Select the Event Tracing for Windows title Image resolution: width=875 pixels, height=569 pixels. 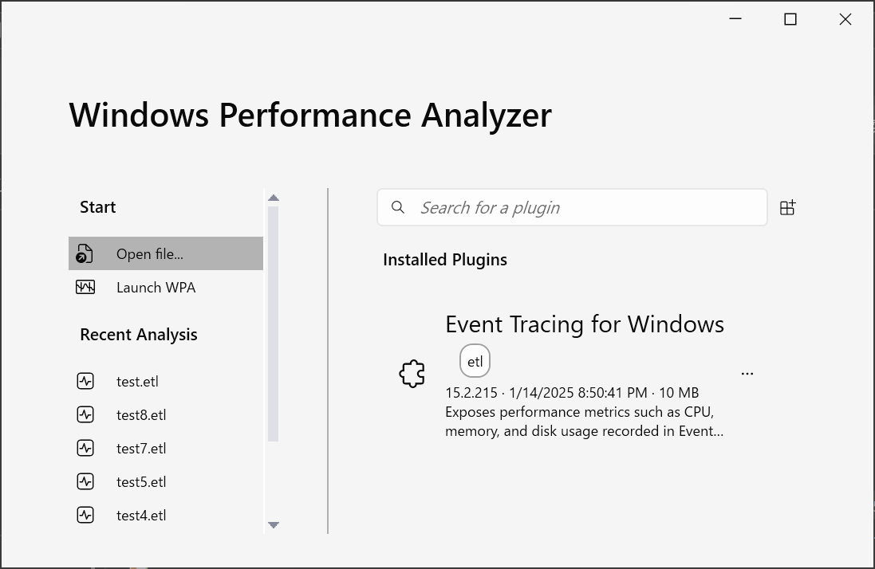pyautogui.click(x=584, y=324)
